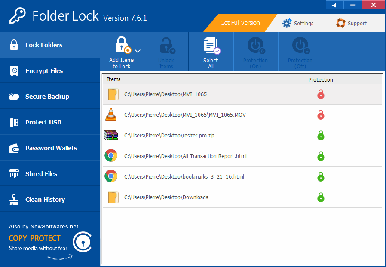Select All Transaction Report.html path text
The height and width of the screenshot is (267, 386).
(185, 156)
